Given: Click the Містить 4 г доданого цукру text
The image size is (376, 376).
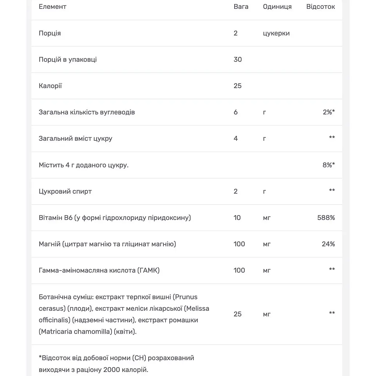Looking at the screenshot, I should [x=84, y=165].
